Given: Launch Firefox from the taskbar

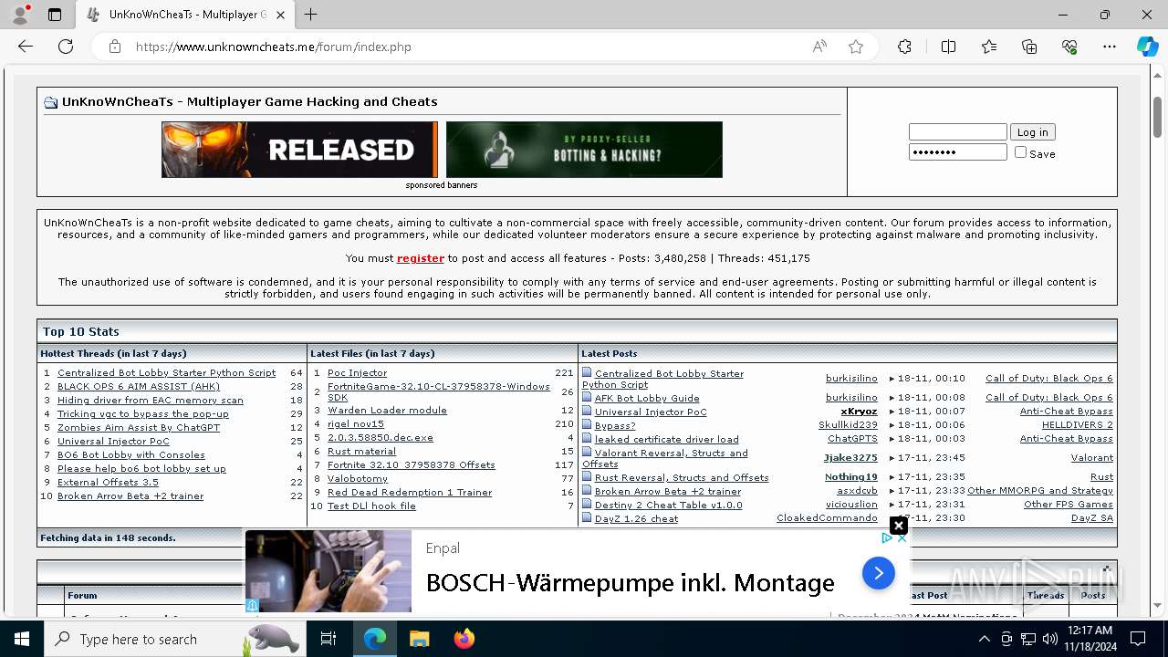Looking at the screenshot, I should pyautogui.click(x=464, y=640).
